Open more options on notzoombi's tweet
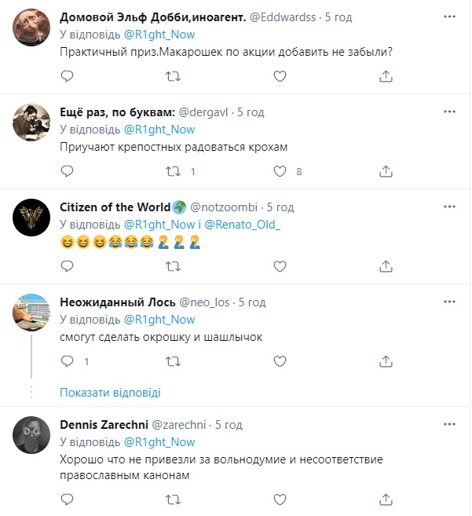 447,207
